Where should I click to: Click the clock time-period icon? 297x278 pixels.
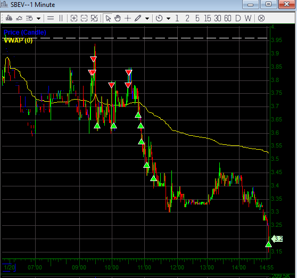pyautogui.click(x=159, y=19)
